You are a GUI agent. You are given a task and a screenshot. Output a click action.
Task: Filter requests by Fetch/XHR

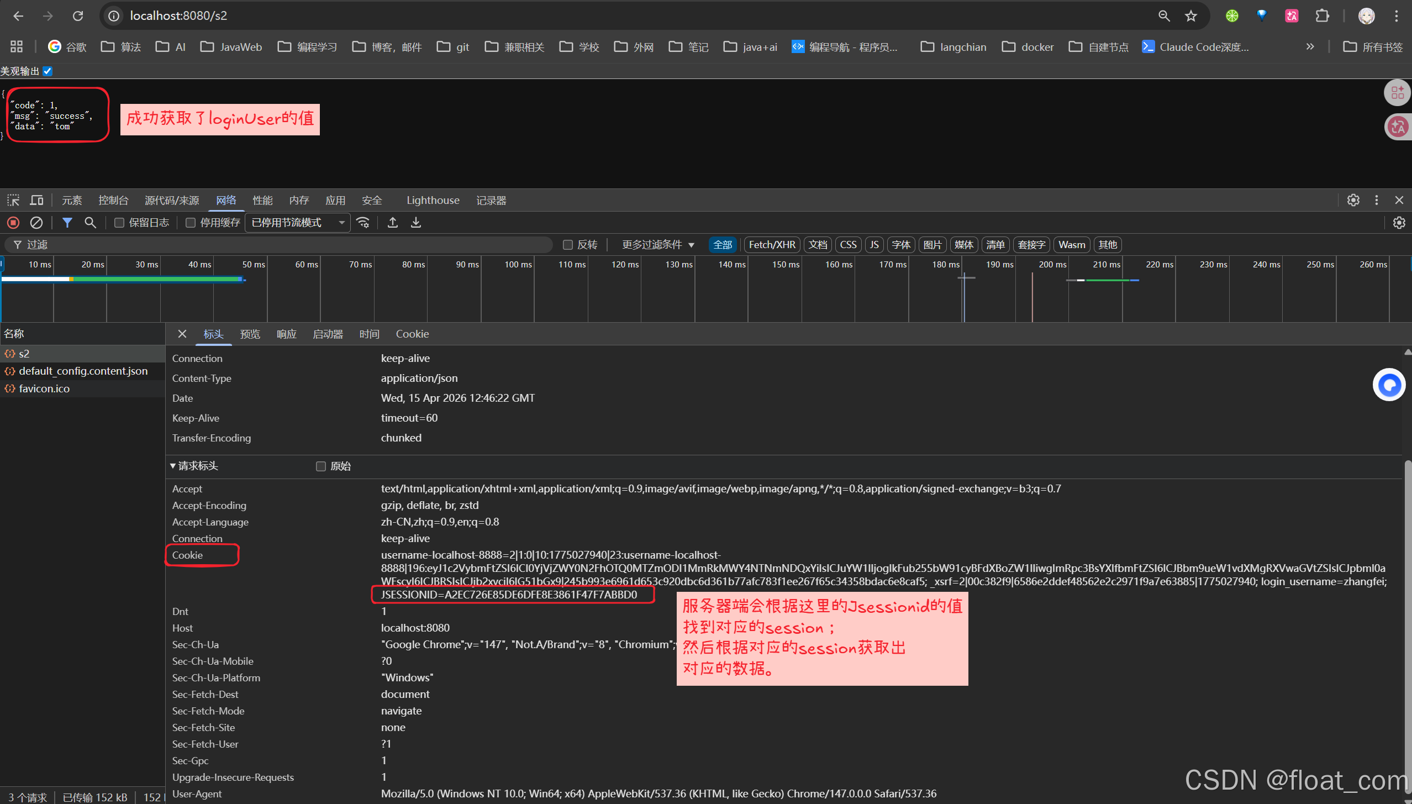tap(772, 245)
